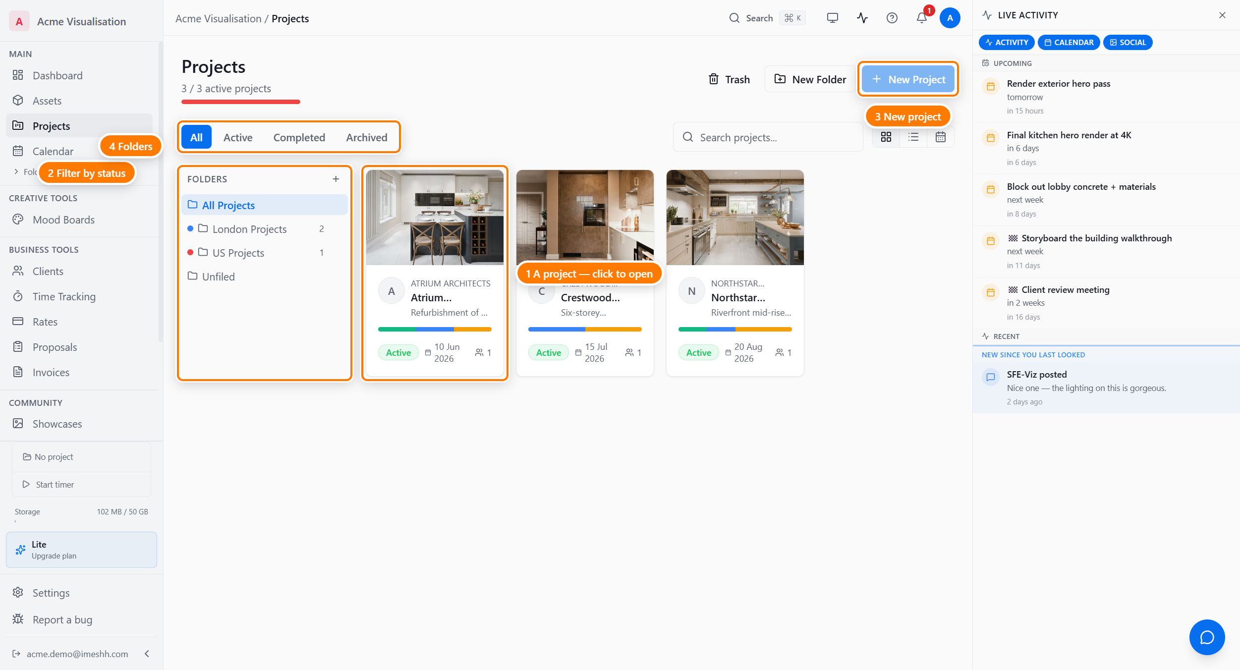Open the notifications bell icon
The width and height of the screenshot is (1240, 670).
(921, 18)
